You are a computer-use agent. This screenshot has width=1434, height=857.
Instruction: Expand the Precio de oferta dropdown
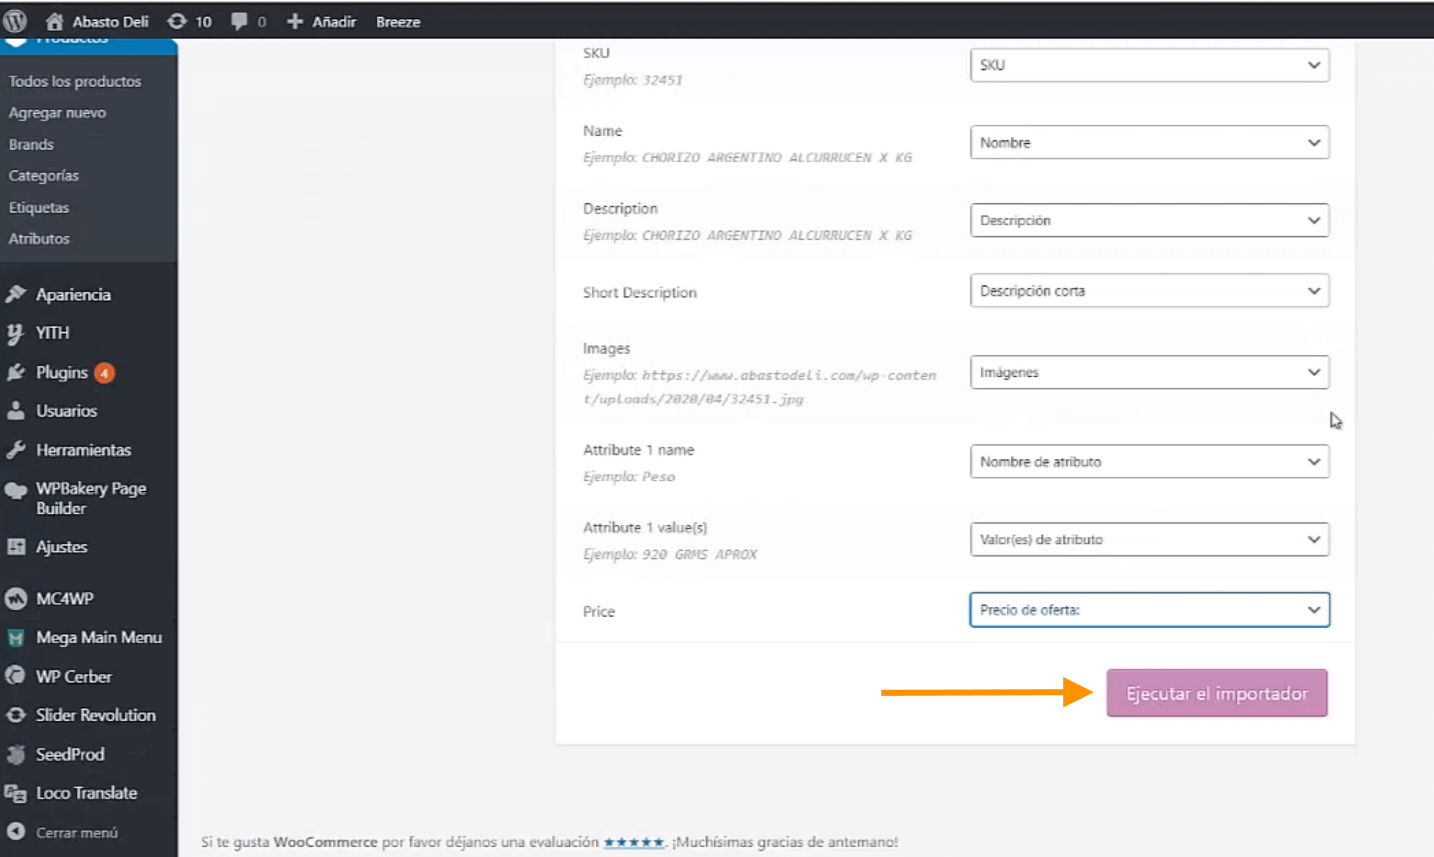[x=1149, y=610]
